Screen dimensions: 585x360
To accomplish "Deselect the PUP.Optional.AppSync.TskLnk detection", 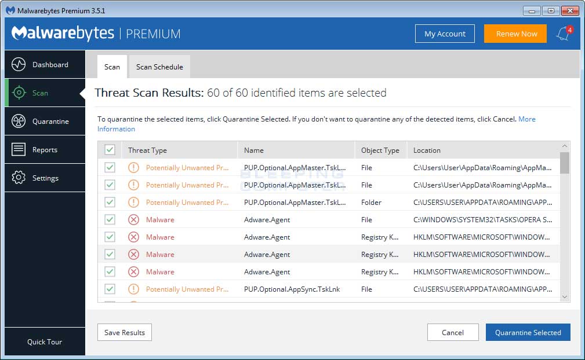I will click(110, 289).
